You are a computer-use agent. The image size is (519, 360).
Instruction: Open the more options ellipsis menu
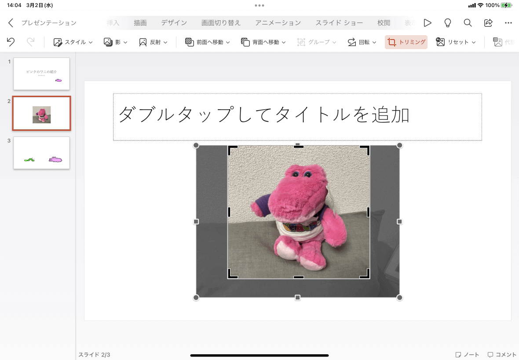click(x=508, y=23)
